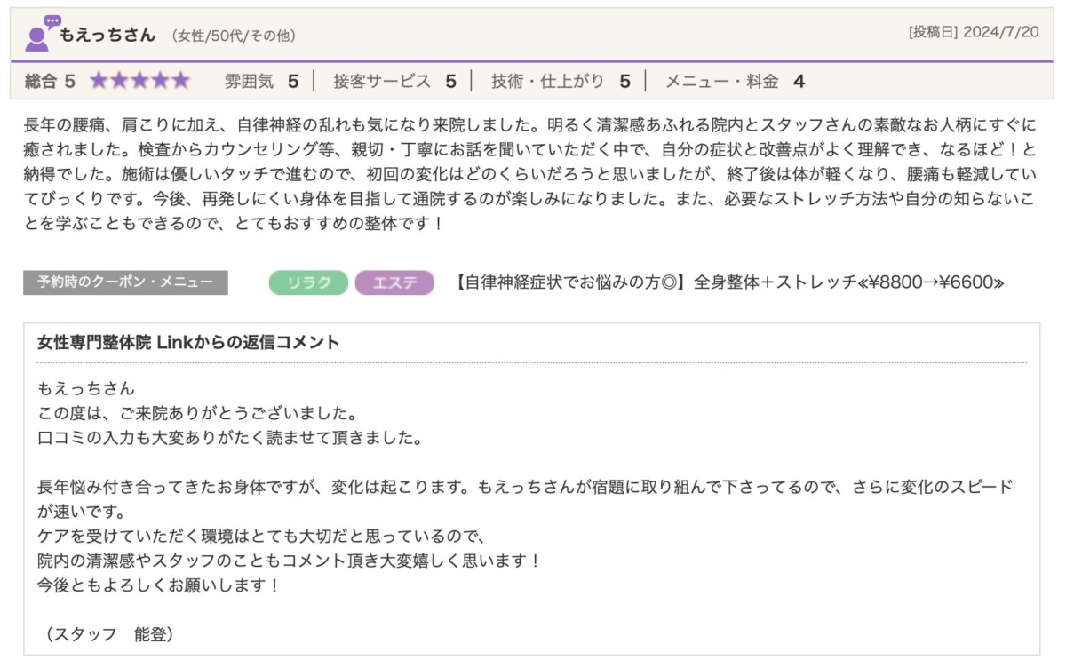Click the third star in overall rating
Viewport: 1066px width, 668px height.
(139, 82)
